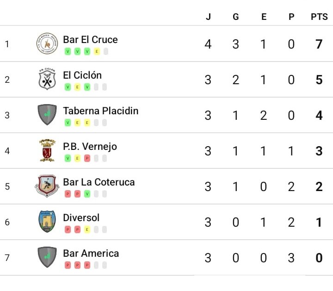
Task: Select the Diversol row position number 6
Action: 7,222
